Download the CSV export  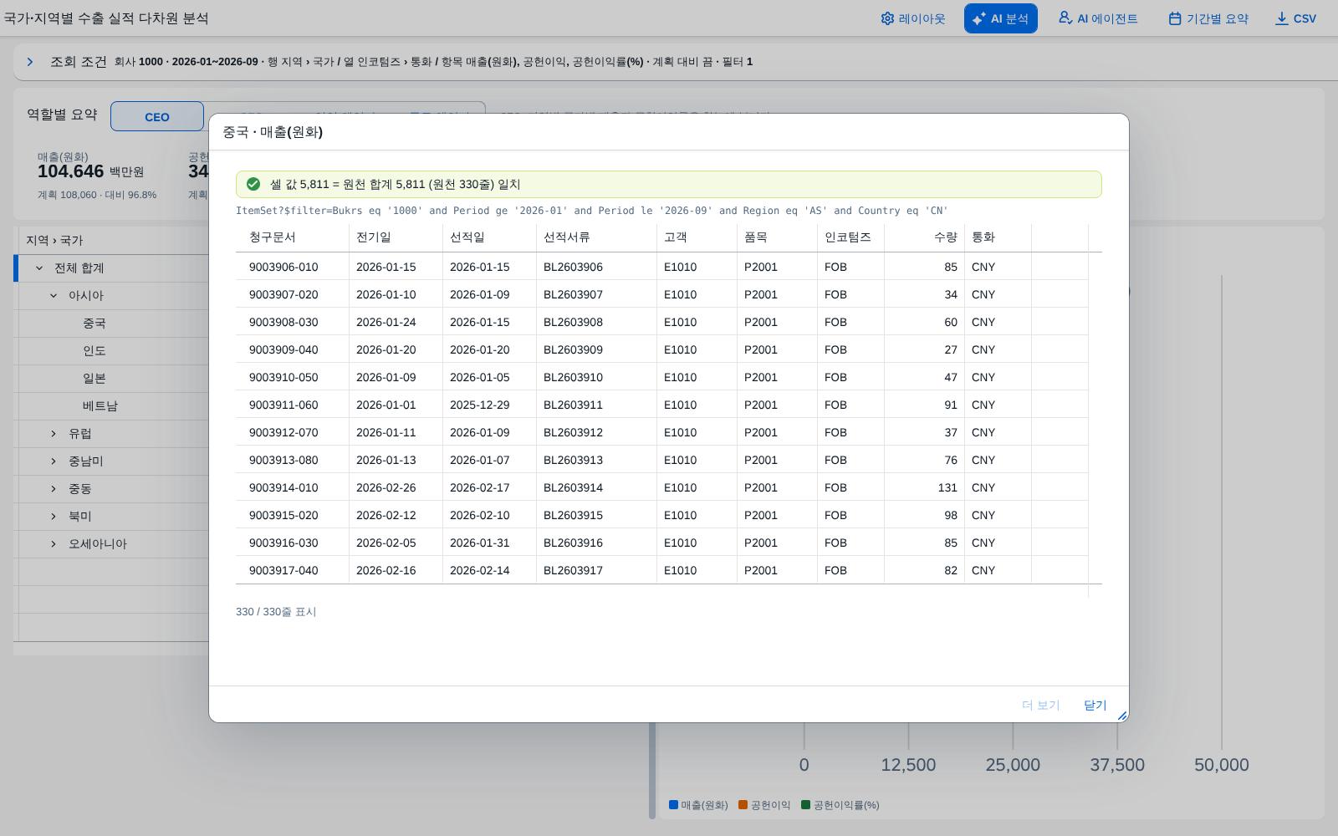click(1295, 18)
